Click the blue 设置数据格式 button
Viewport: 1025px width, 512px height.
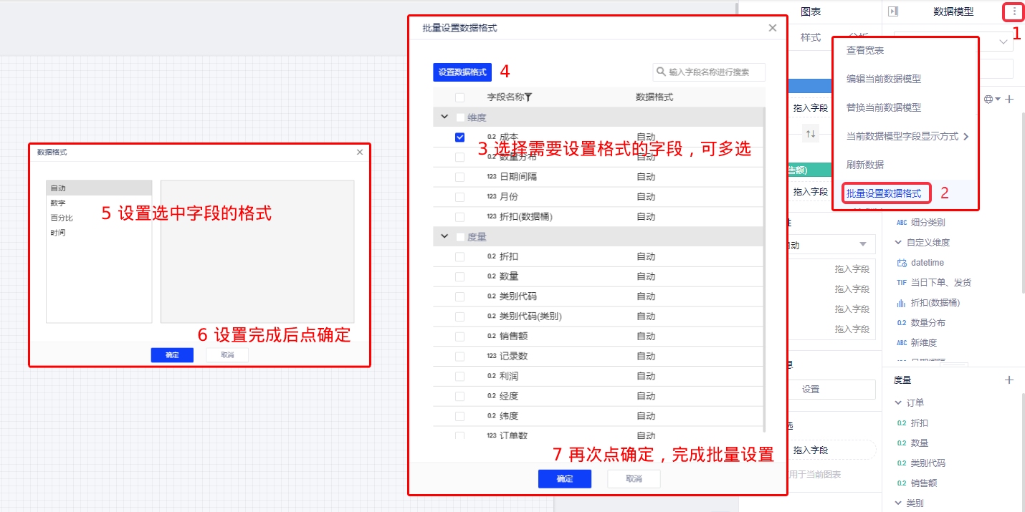pyautogui.click(x=462, y=72)
